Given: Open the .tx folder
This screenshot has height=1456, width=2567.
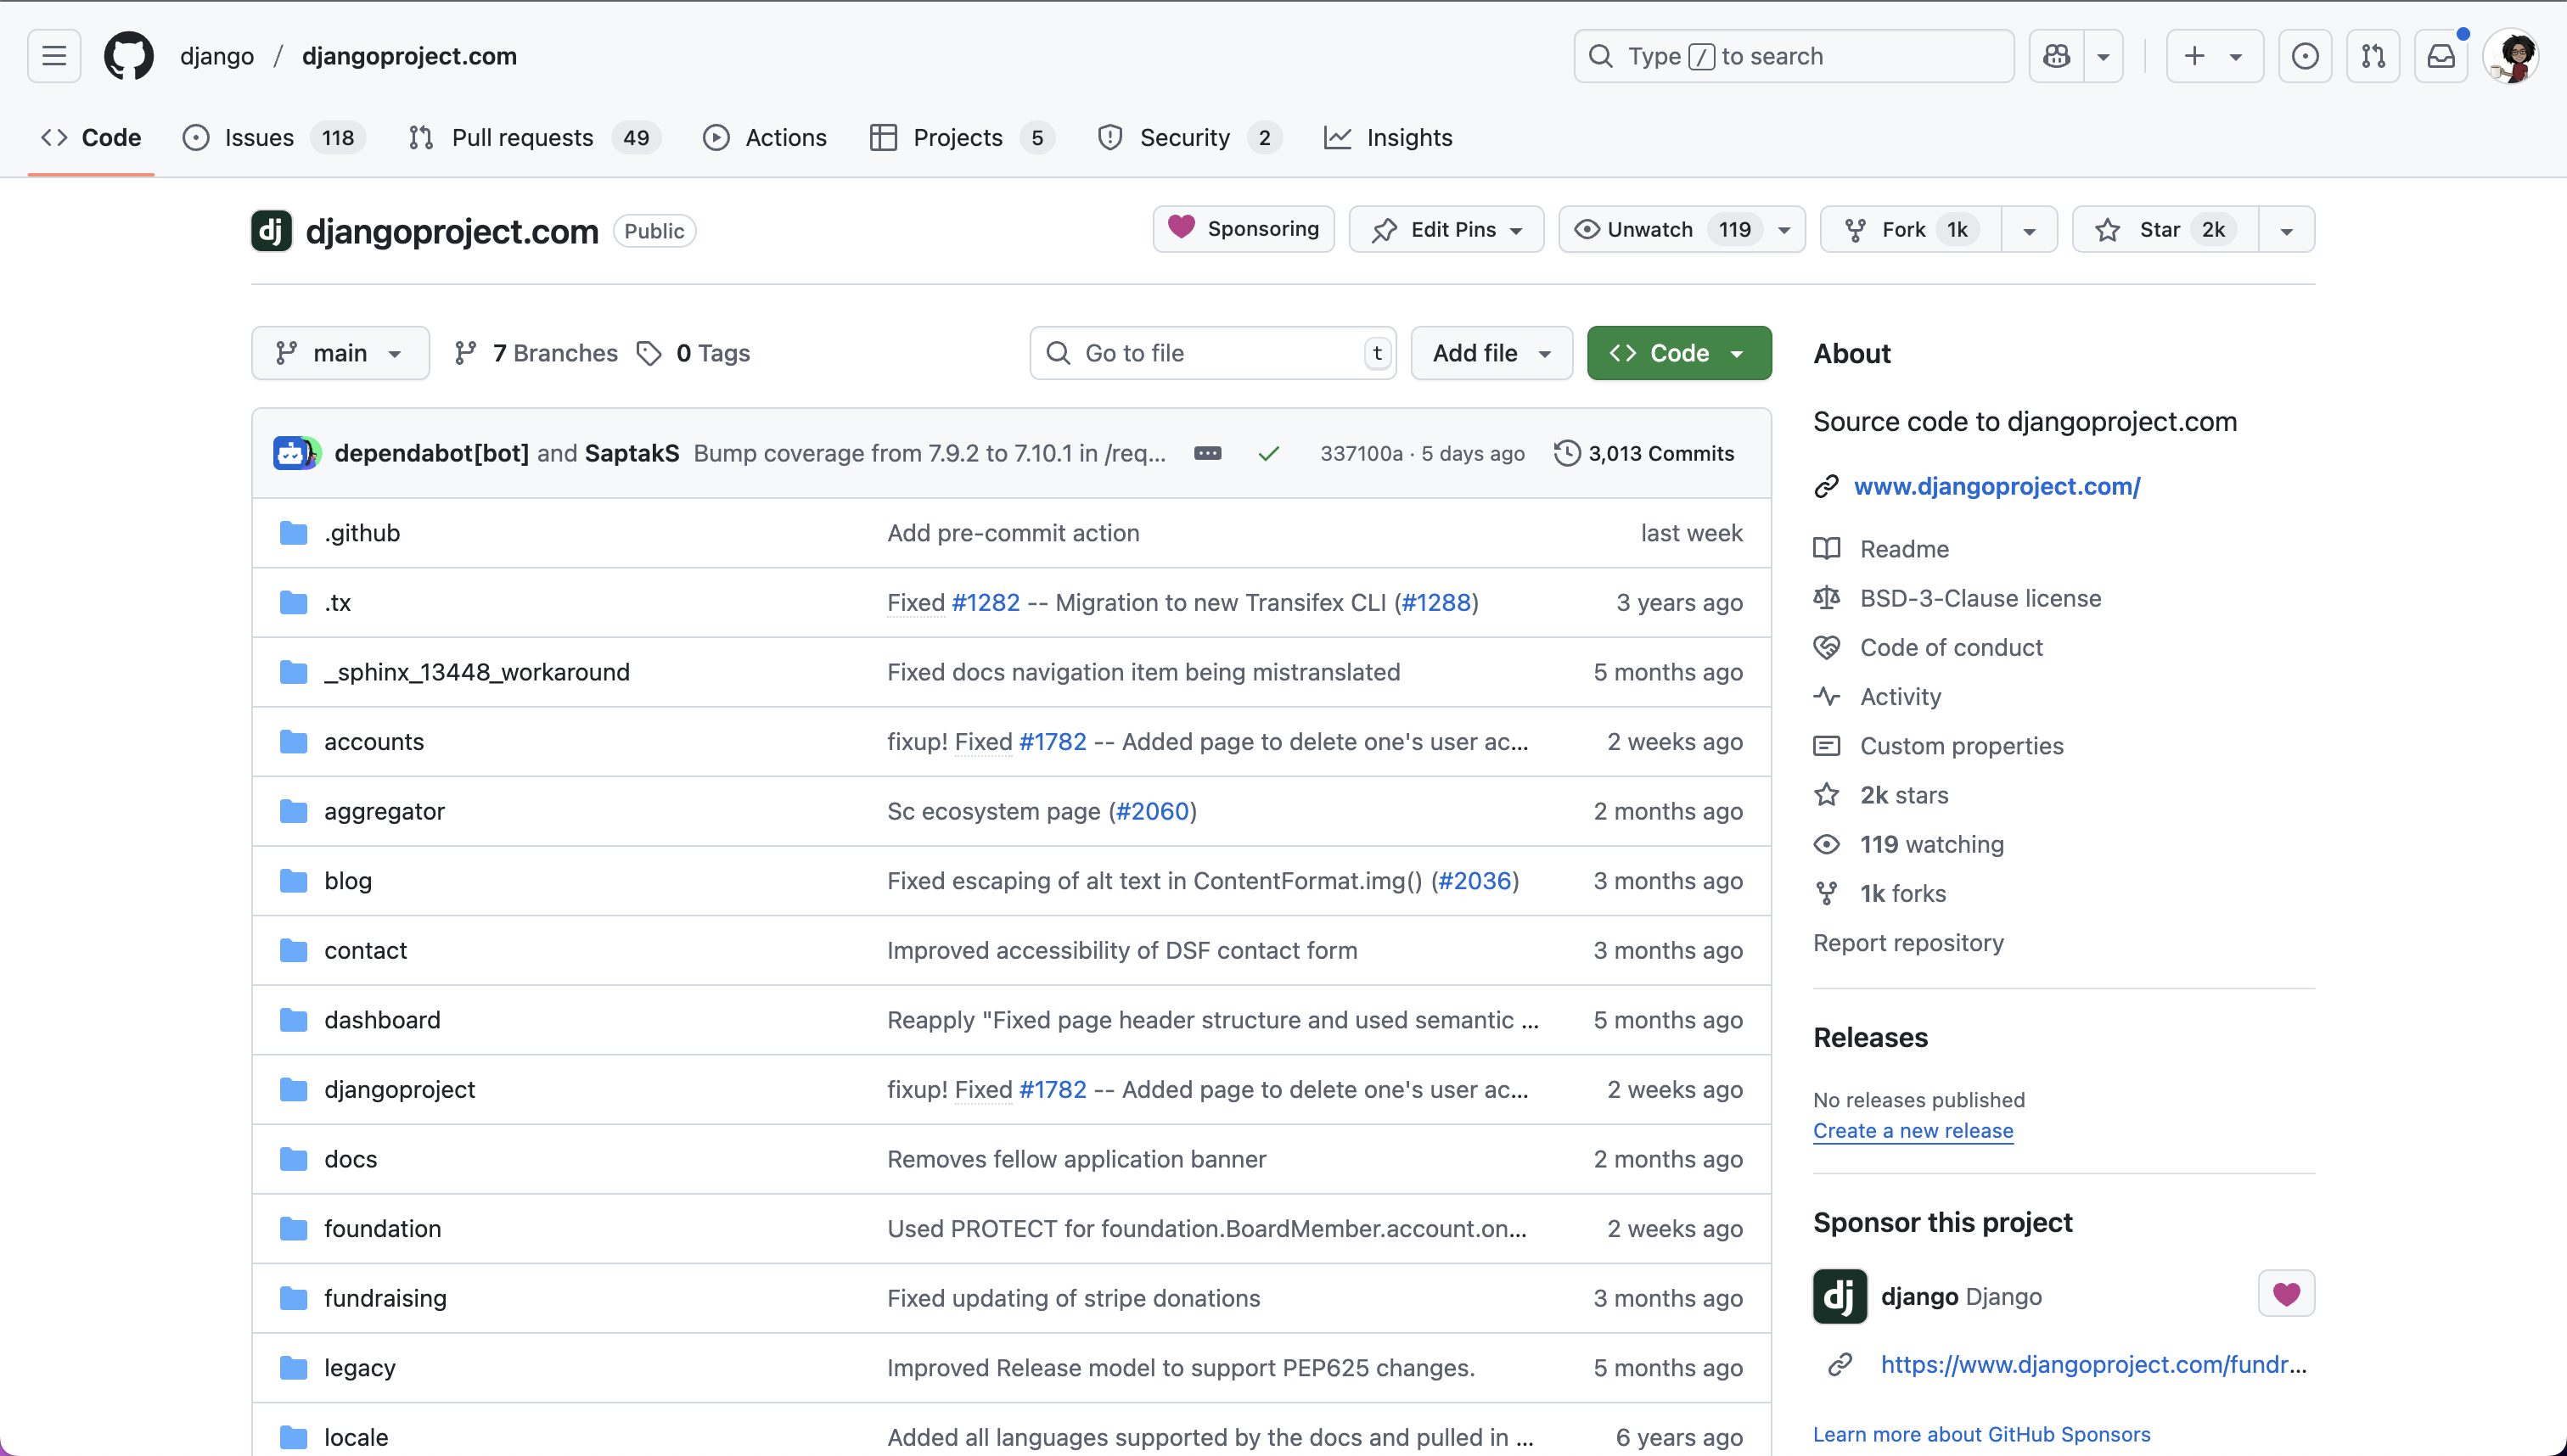Looking at the screenshot, I should click(337, 603).
